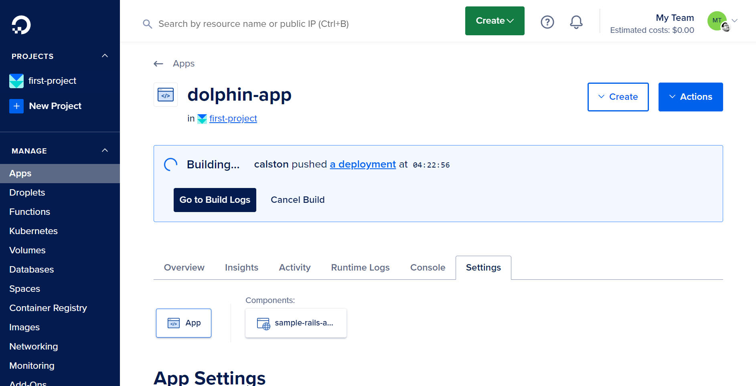Click the DigitalOcean logo
The height and width of the screenshot is (386, 756).
(21, 25)
